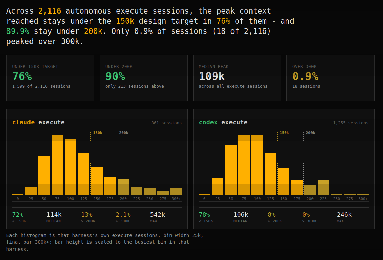The height and width of the screenshot is (260, 383).
Task: Click the claude histogram bar at 50
Action: click(44, 175)
